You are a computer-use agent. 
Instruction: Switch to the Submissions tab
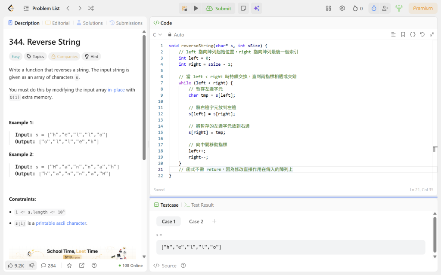coord(126,23)
